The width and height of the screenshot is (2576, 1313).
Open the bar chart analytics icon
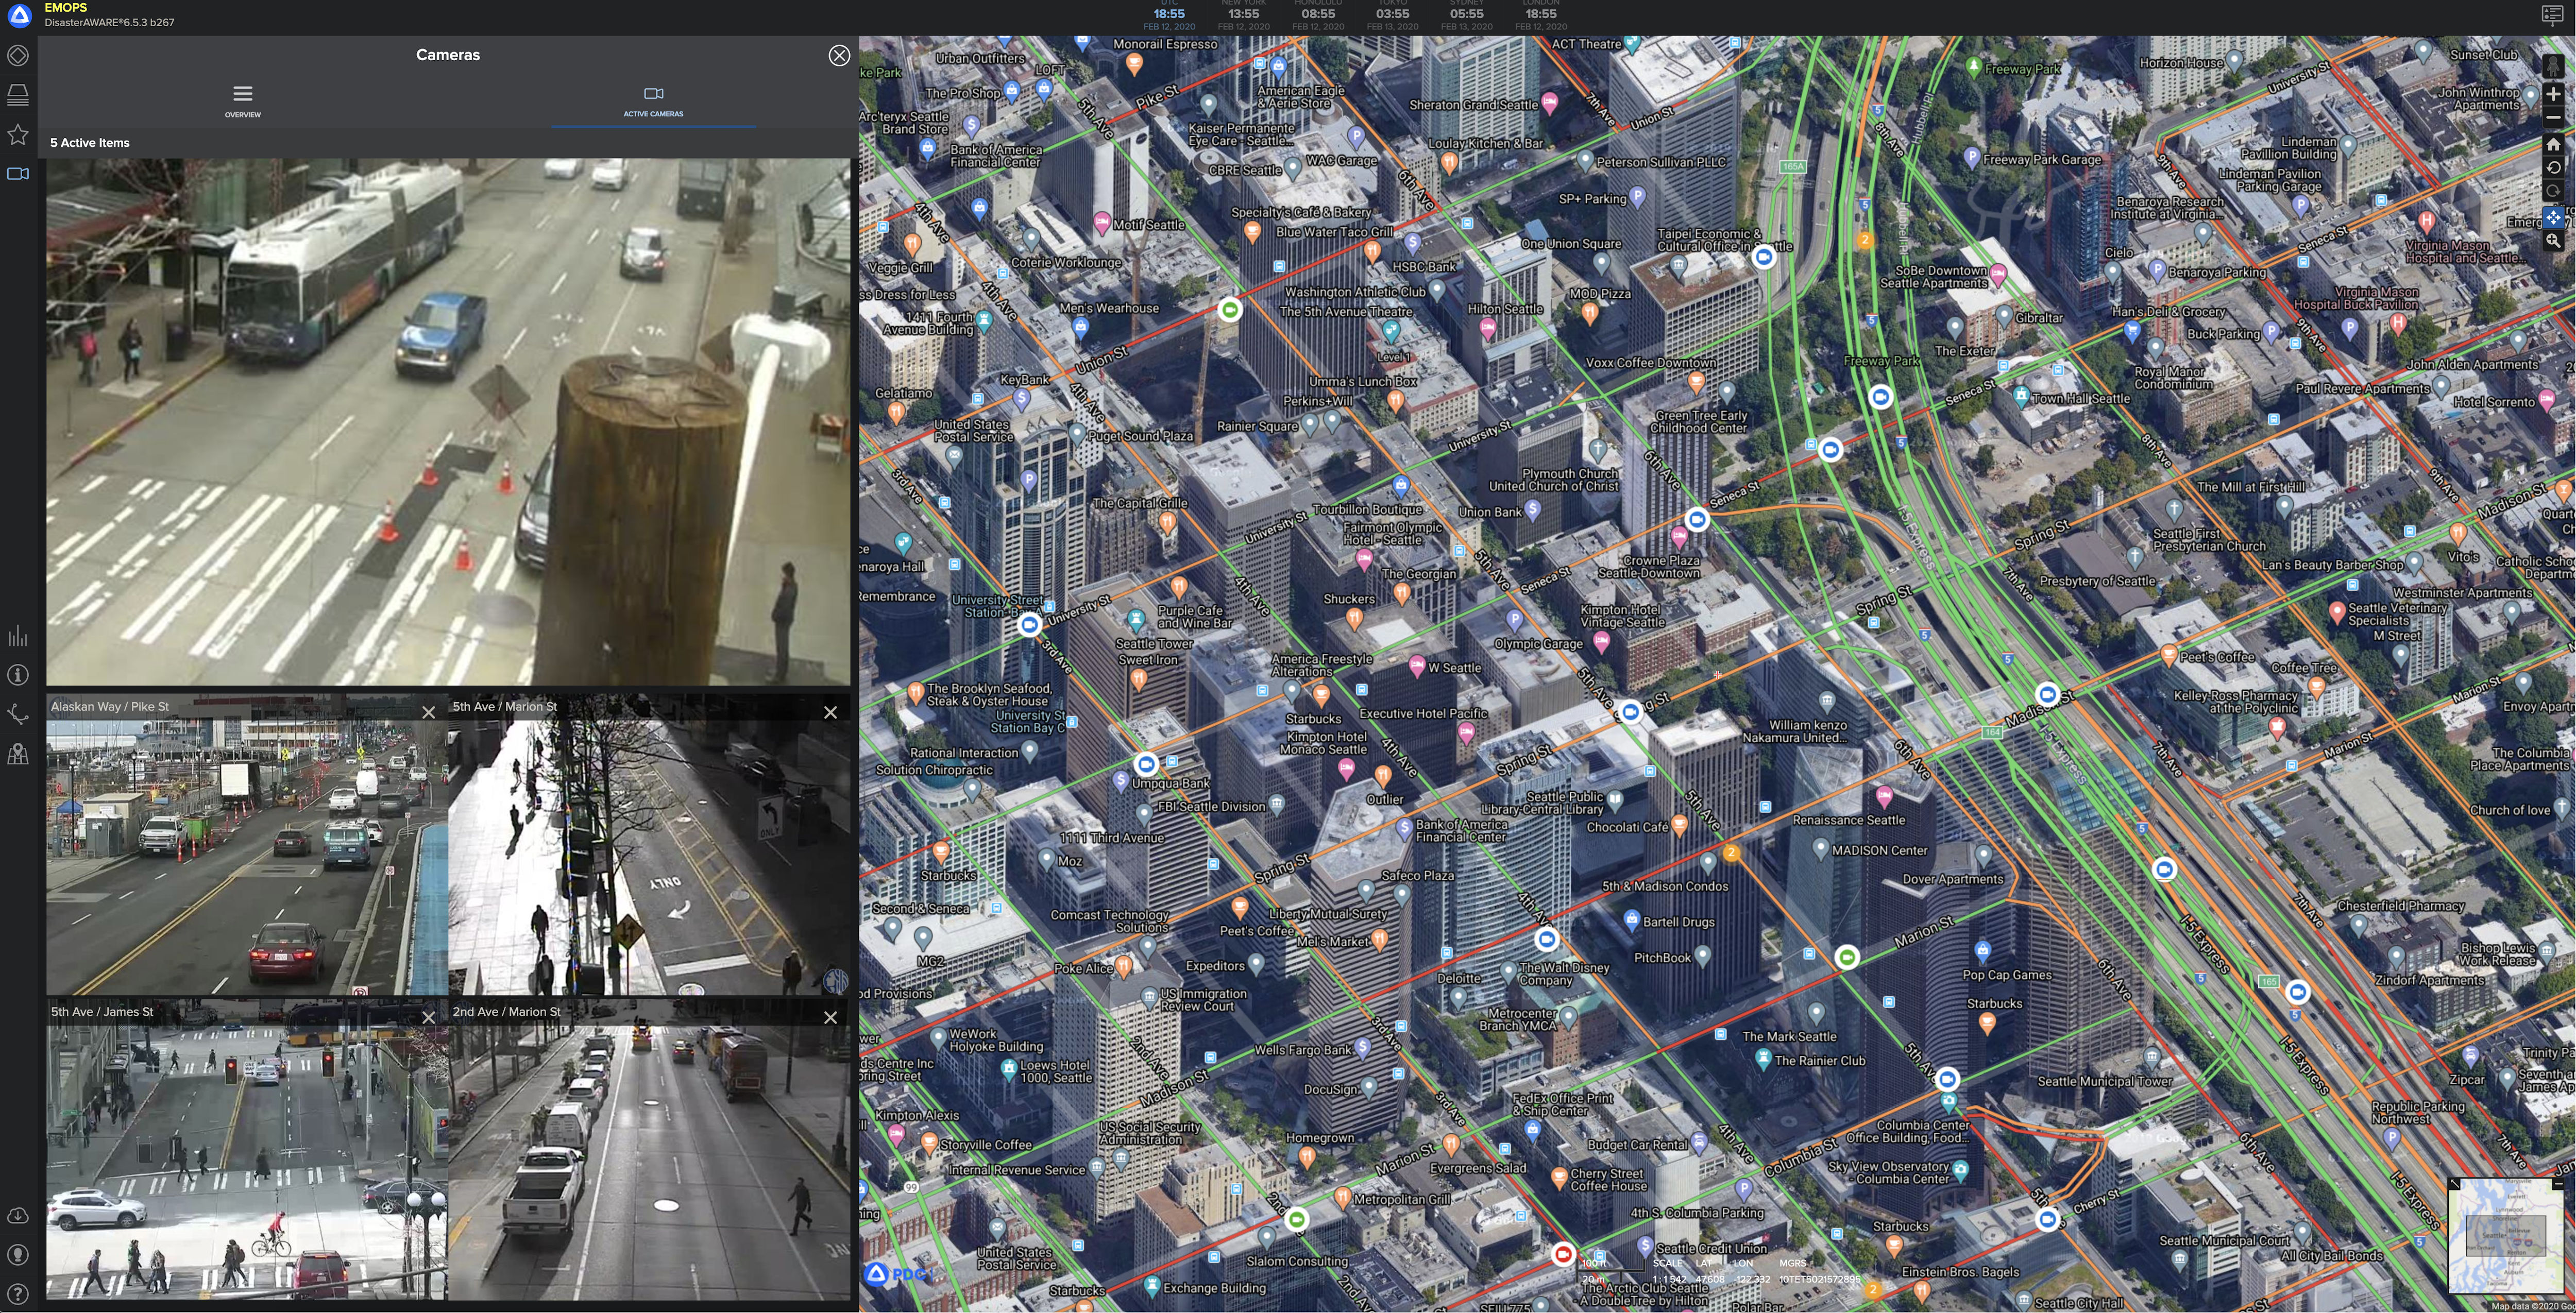click(18, 637)
